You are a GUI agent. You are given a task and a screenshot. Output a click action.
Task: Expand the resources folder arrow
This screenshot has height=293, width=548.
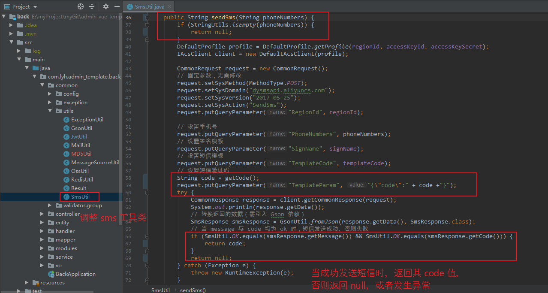(x=27, y=283)
